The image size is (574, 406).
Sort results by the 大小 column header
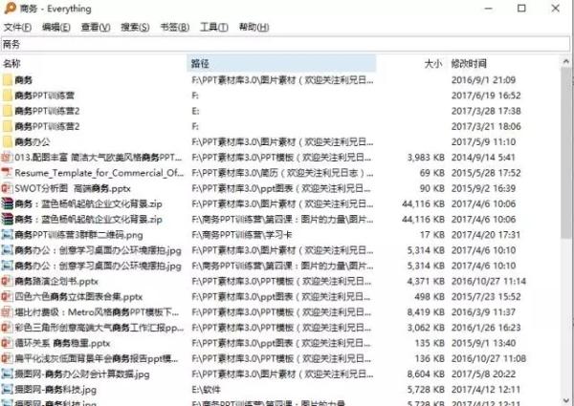[x=432, y=64]
